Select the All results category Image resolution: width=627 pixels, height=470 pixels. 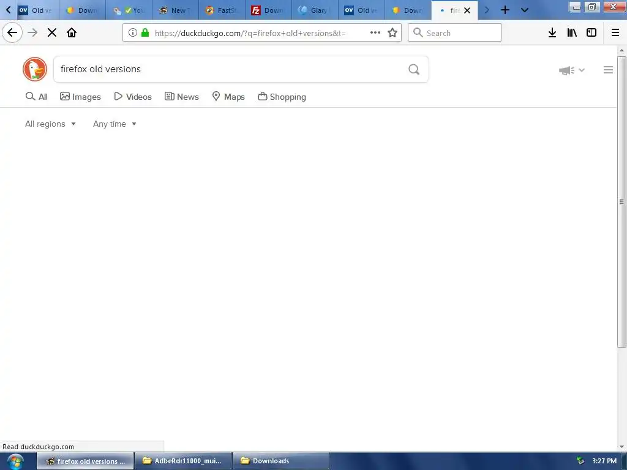pos(36,97)
